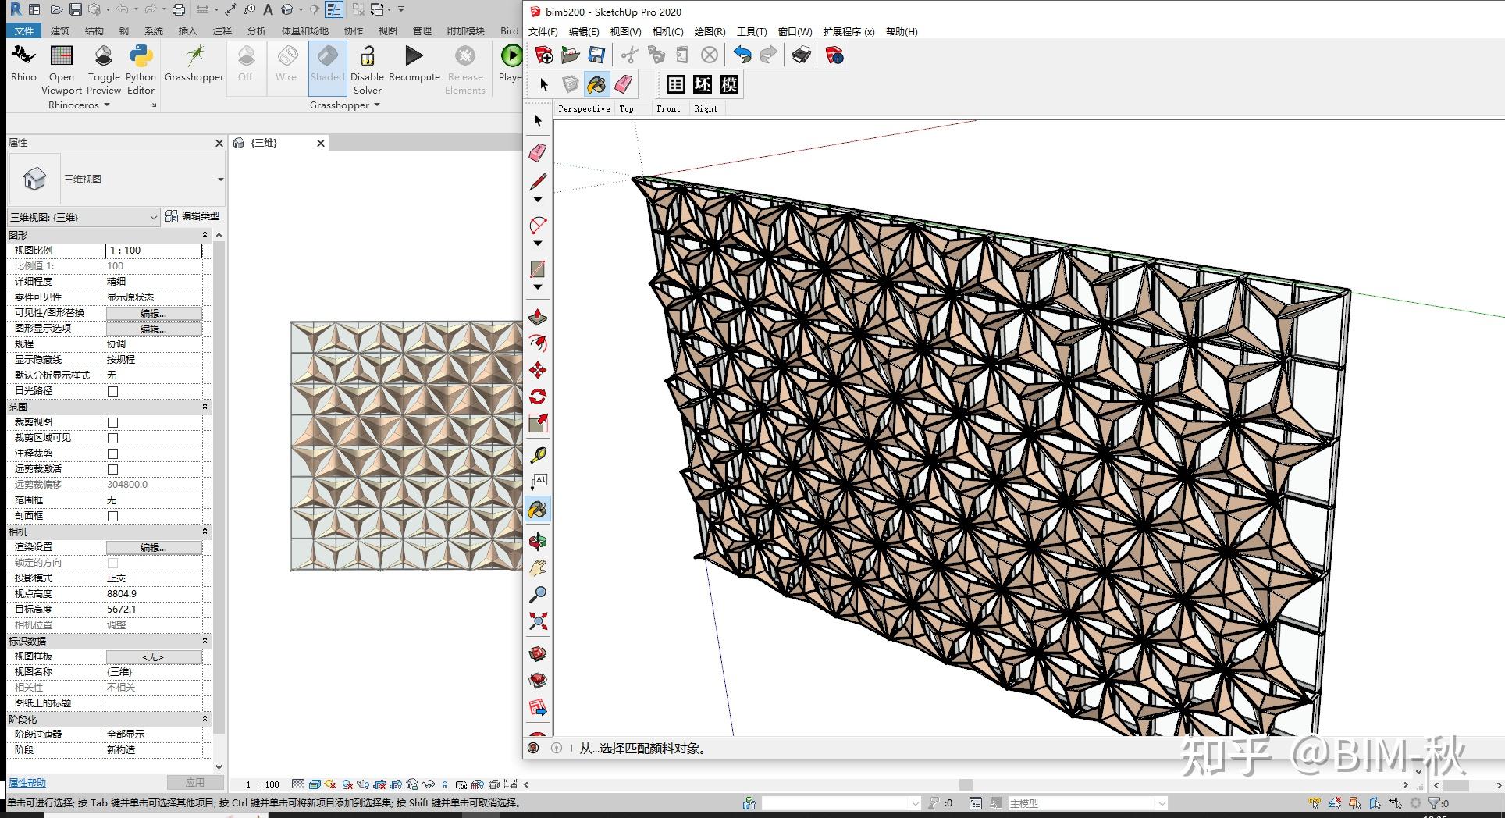This screenshot has width=1505, height=818.
Task: Switch to the 体量和场地 ribbon tab
Action: (x=304, y=31)
